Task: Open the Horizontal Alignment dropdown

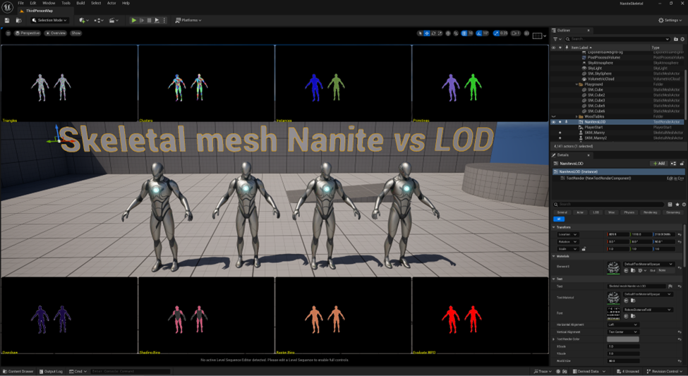Action: pyautogui.click(x=623, y=325)
